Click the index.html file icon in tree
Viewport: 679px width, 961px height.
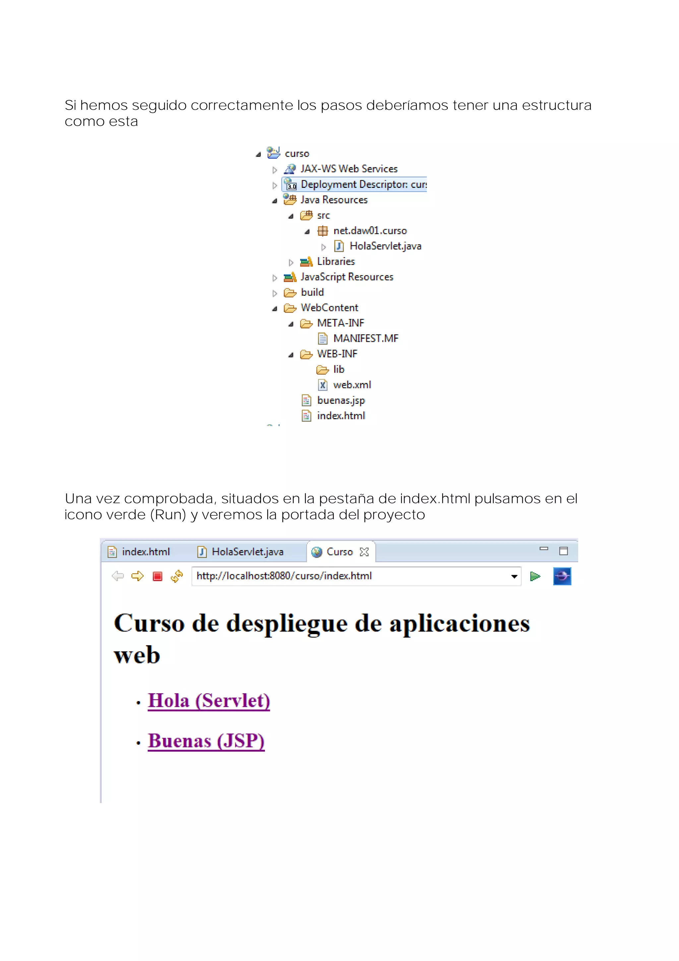[306, 415]
